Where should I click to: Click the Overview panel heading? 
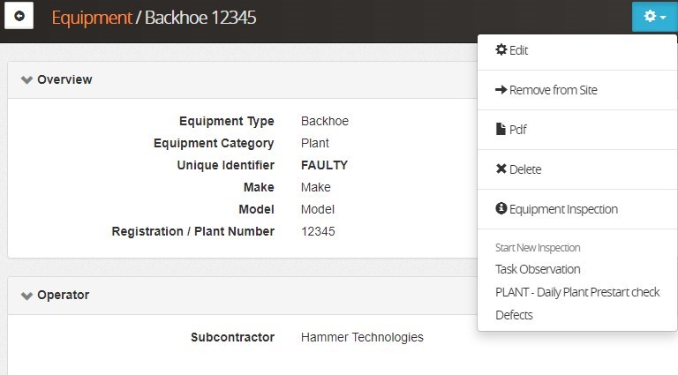tap(64, 79)
